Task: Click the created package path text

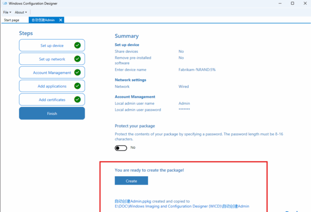Action: 170,204
